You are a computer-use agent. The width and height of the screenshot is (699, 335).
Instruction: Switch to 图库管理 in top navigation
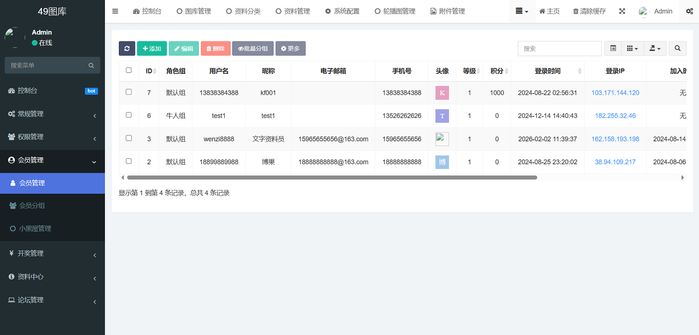point(194,10)
